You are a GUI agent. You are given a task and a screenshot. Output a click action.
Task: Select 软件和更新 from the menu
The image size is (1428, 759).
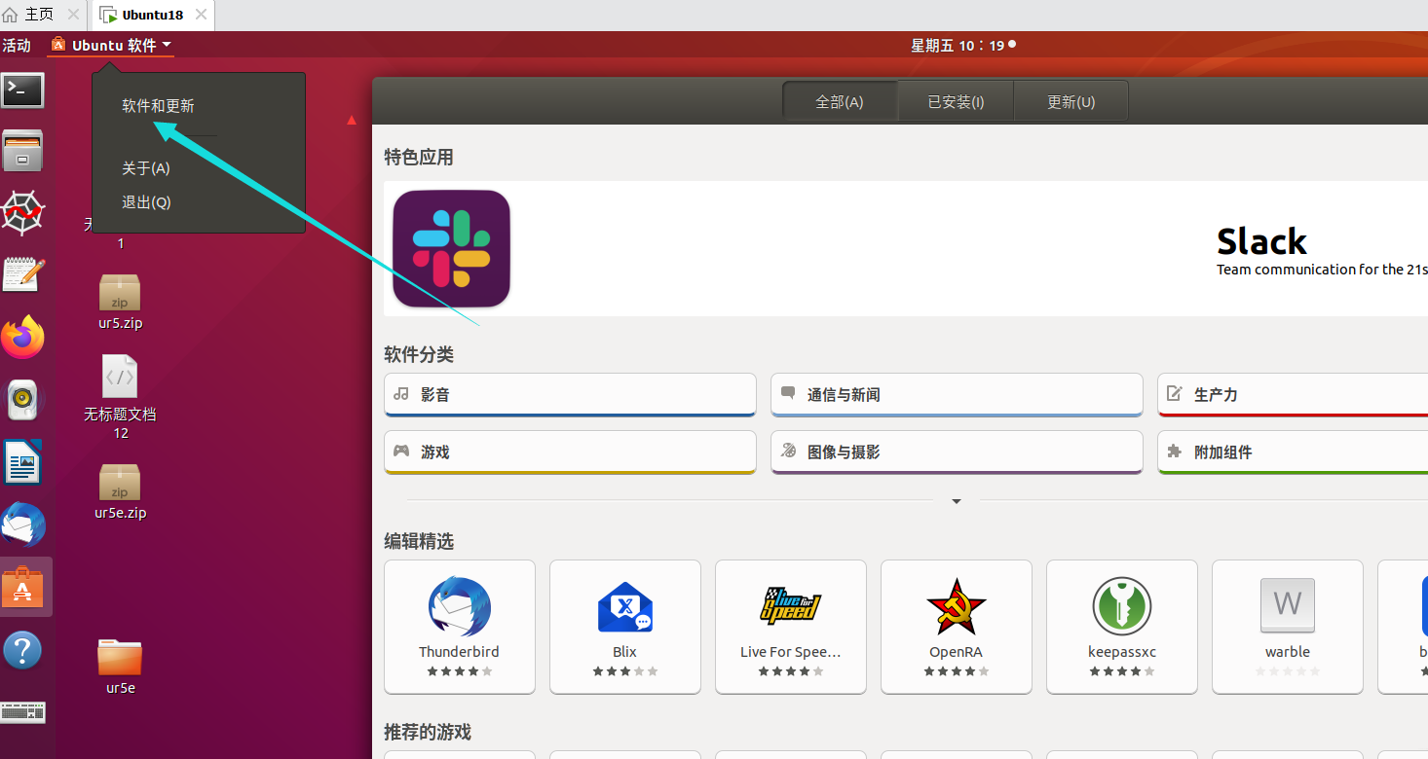point(158,105)
